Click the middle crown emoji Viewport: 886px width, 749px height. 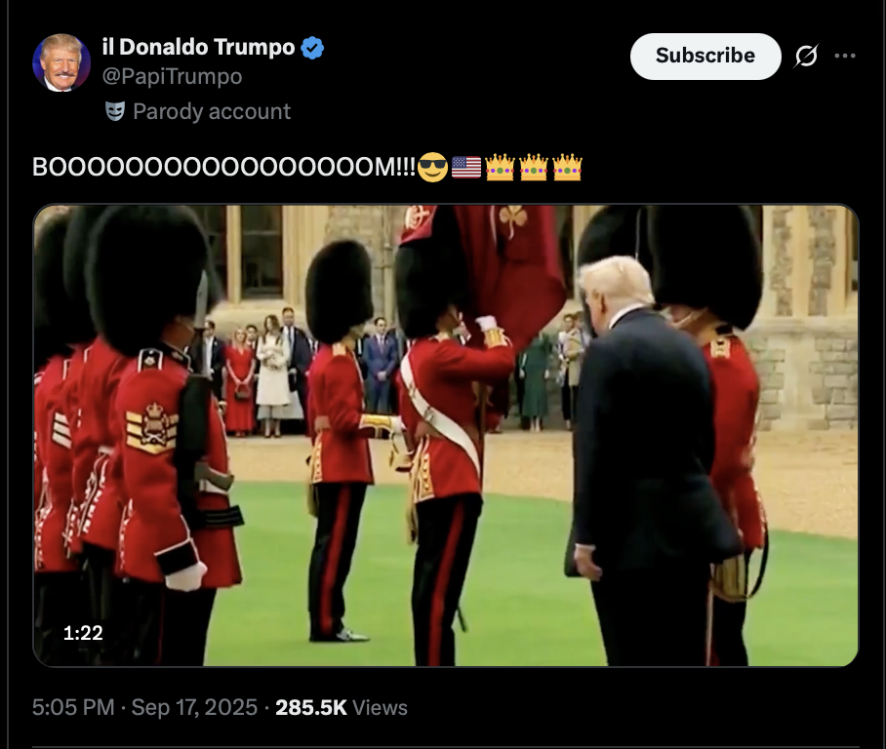[534, 167]
